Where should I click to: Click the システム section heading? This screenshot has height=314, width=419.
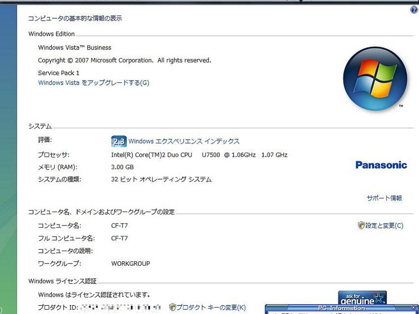(x=40, y=126)
